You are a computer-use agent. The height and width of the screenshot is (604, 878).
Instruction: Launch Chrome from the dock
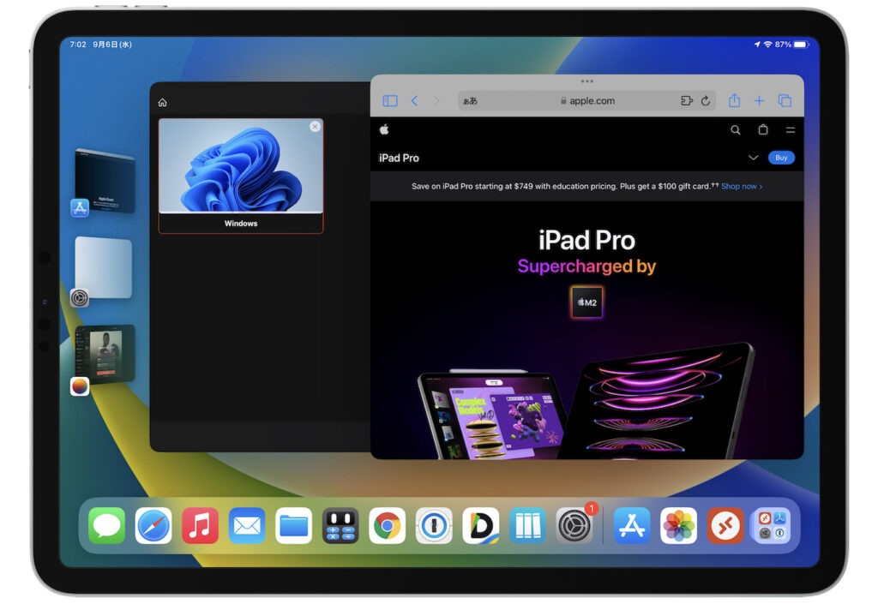pos(387,526)
